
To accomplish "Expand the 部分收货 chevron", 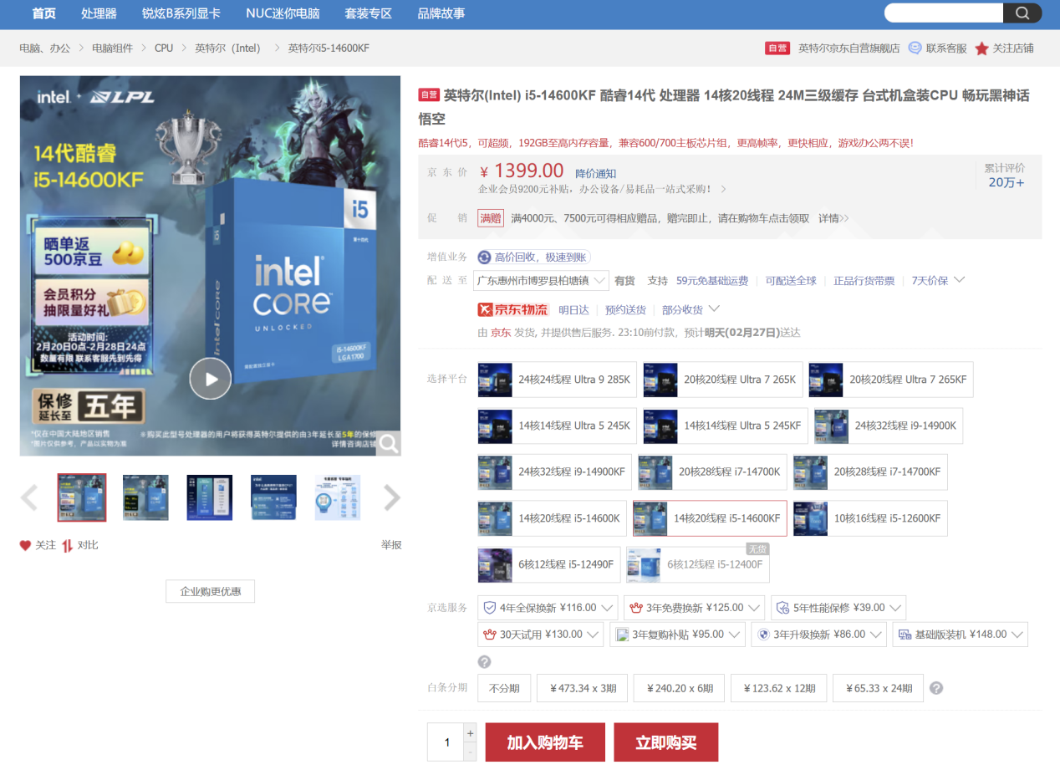I will (x=713, y=308).
